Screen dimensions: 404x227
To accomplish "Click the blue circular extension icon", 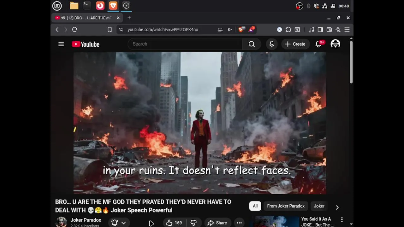I will 279,30.
